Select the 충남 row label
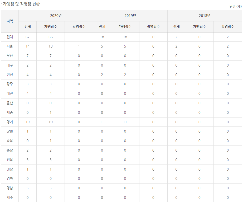 (10, 150)
